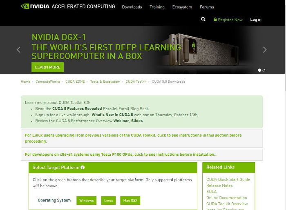
Task: Click the Log in link
Action: (256, 20)
